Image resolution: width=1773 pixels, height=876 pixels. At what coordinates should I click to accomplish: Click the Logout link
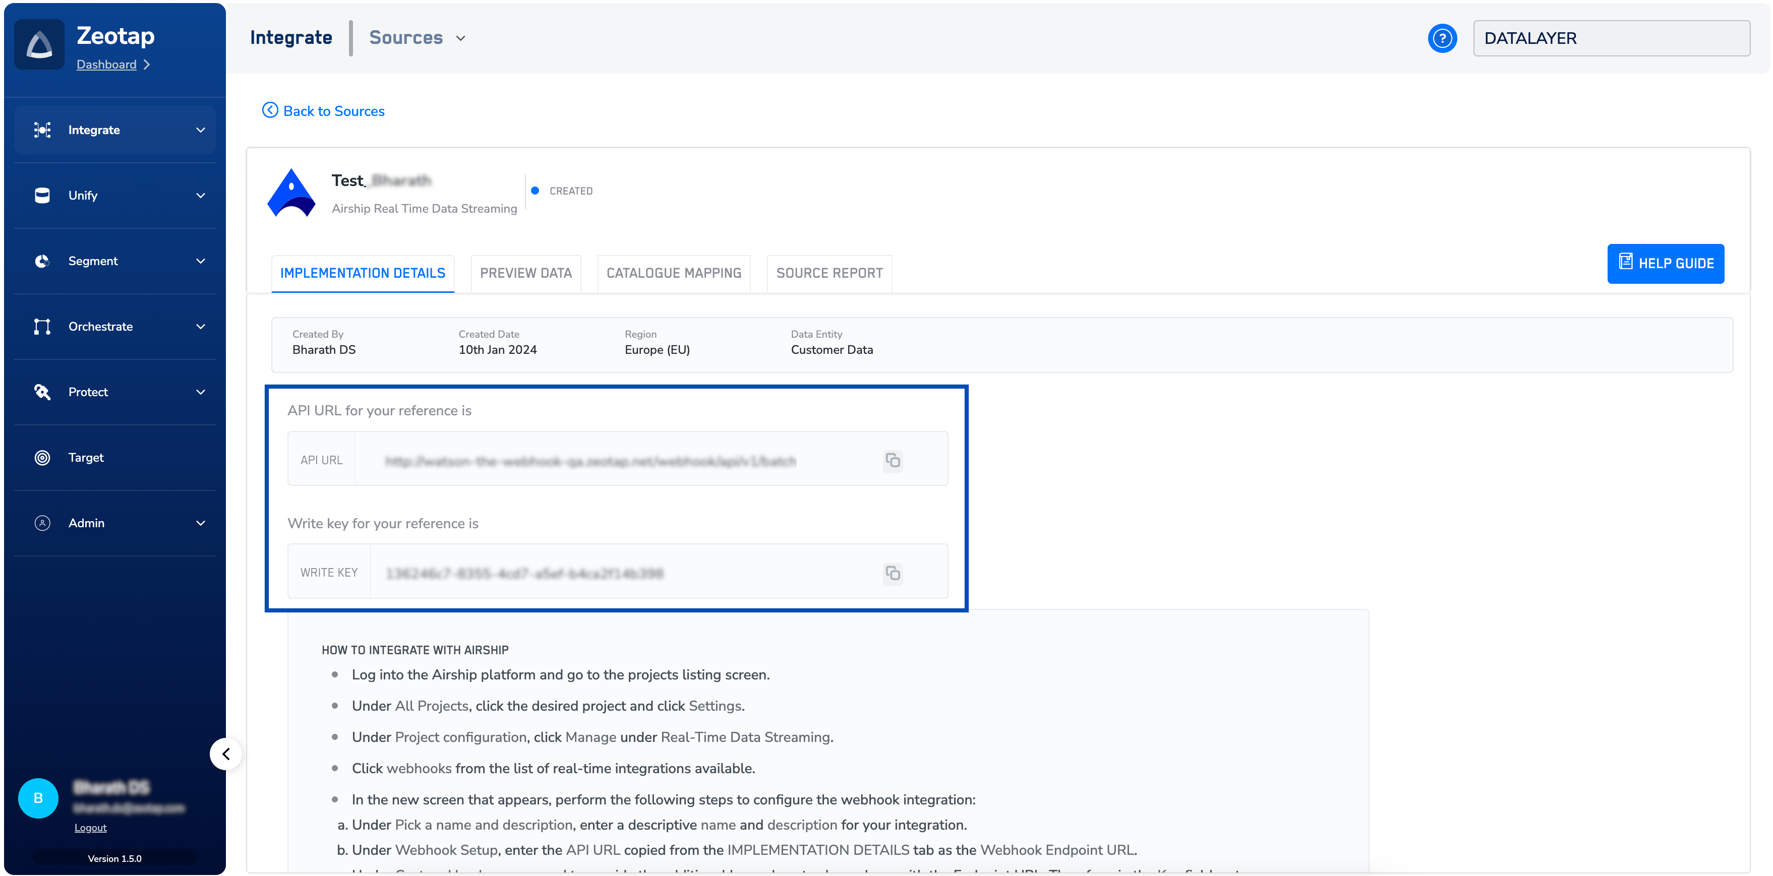(90, 827)
